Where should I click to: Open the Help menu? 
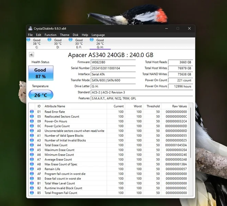(x=85, y=35)
